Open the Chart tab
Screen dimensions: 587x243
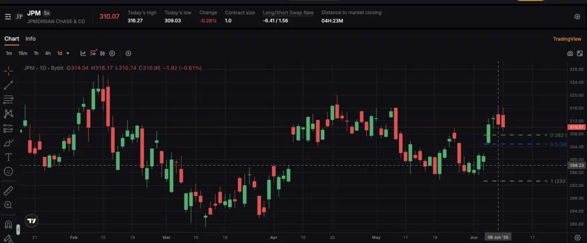click(x=11, y=38)
